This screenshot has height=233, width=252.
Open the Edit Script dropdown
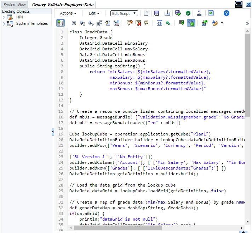[124, 13]
